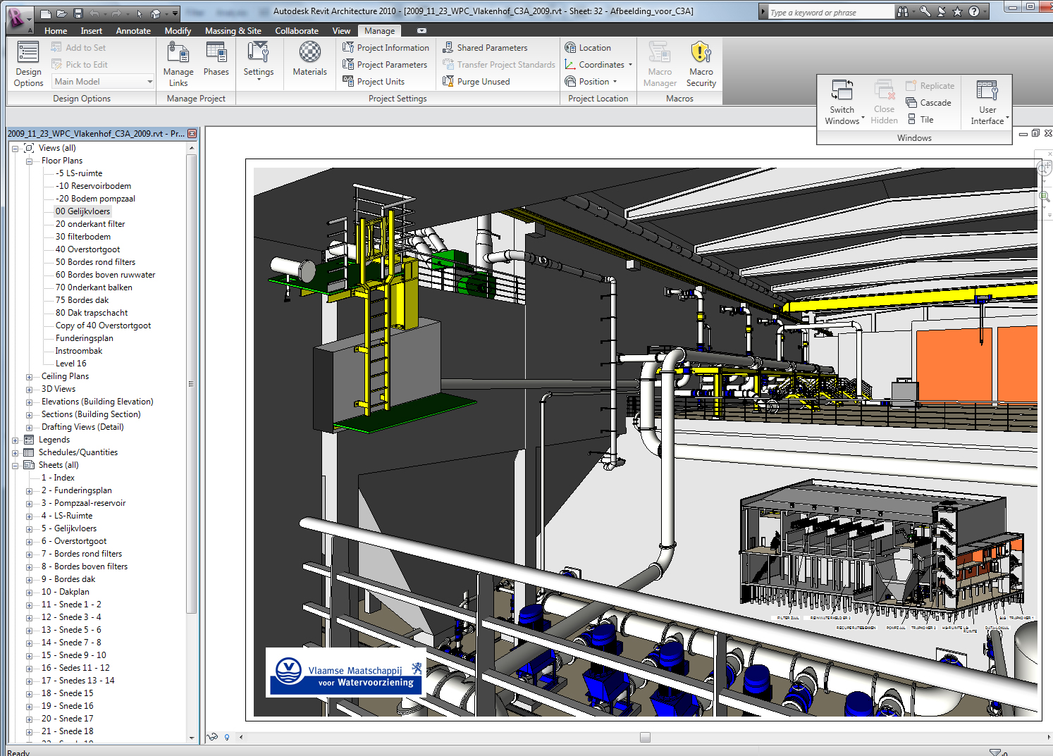Click the search binoculars icon
The width and height of the screenshot is (1053, 756).
903,12
